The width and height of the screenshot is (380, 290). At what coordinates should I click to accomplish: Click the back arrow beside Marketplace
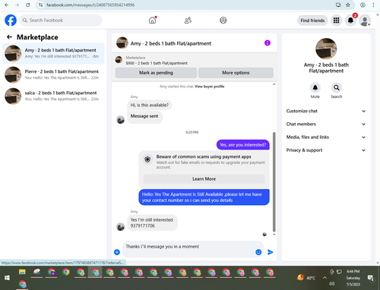[9, 37]
